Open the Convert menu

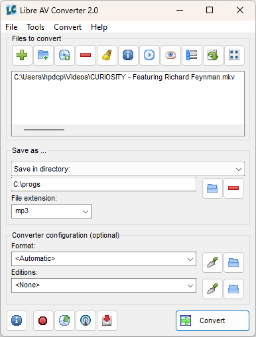tap(68, 27)
